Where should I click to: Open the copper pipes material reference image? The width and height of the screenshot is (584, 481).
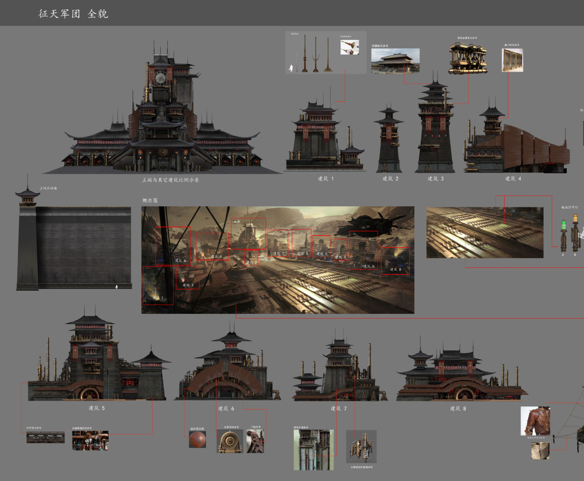click(90, 440)
